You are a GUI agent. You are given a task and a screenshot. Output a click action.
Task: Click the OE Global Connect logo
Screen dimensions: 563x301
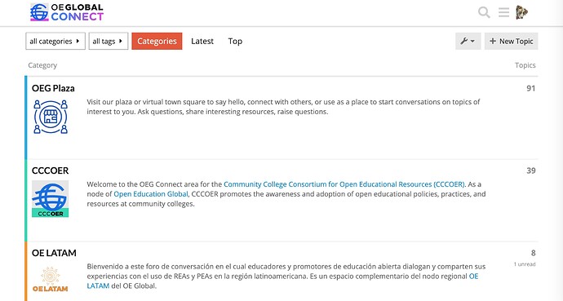[67, 12]
